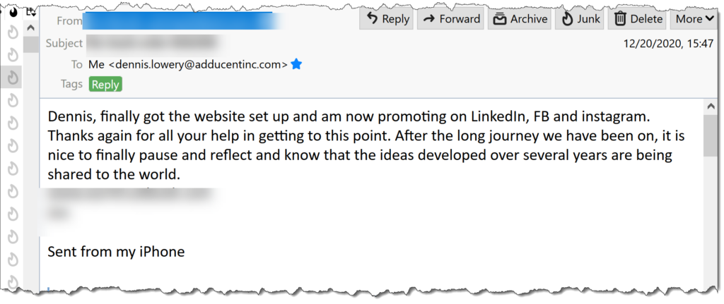
Task: Expand the More actions dropdown
Action: click(x=694, y=19)
